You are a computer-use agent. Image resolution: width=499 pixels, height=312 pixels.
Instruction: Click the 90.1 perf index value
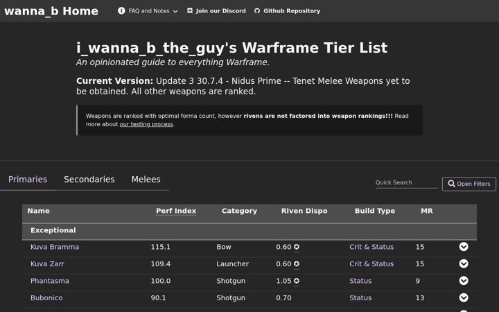(x=158, y=297)
